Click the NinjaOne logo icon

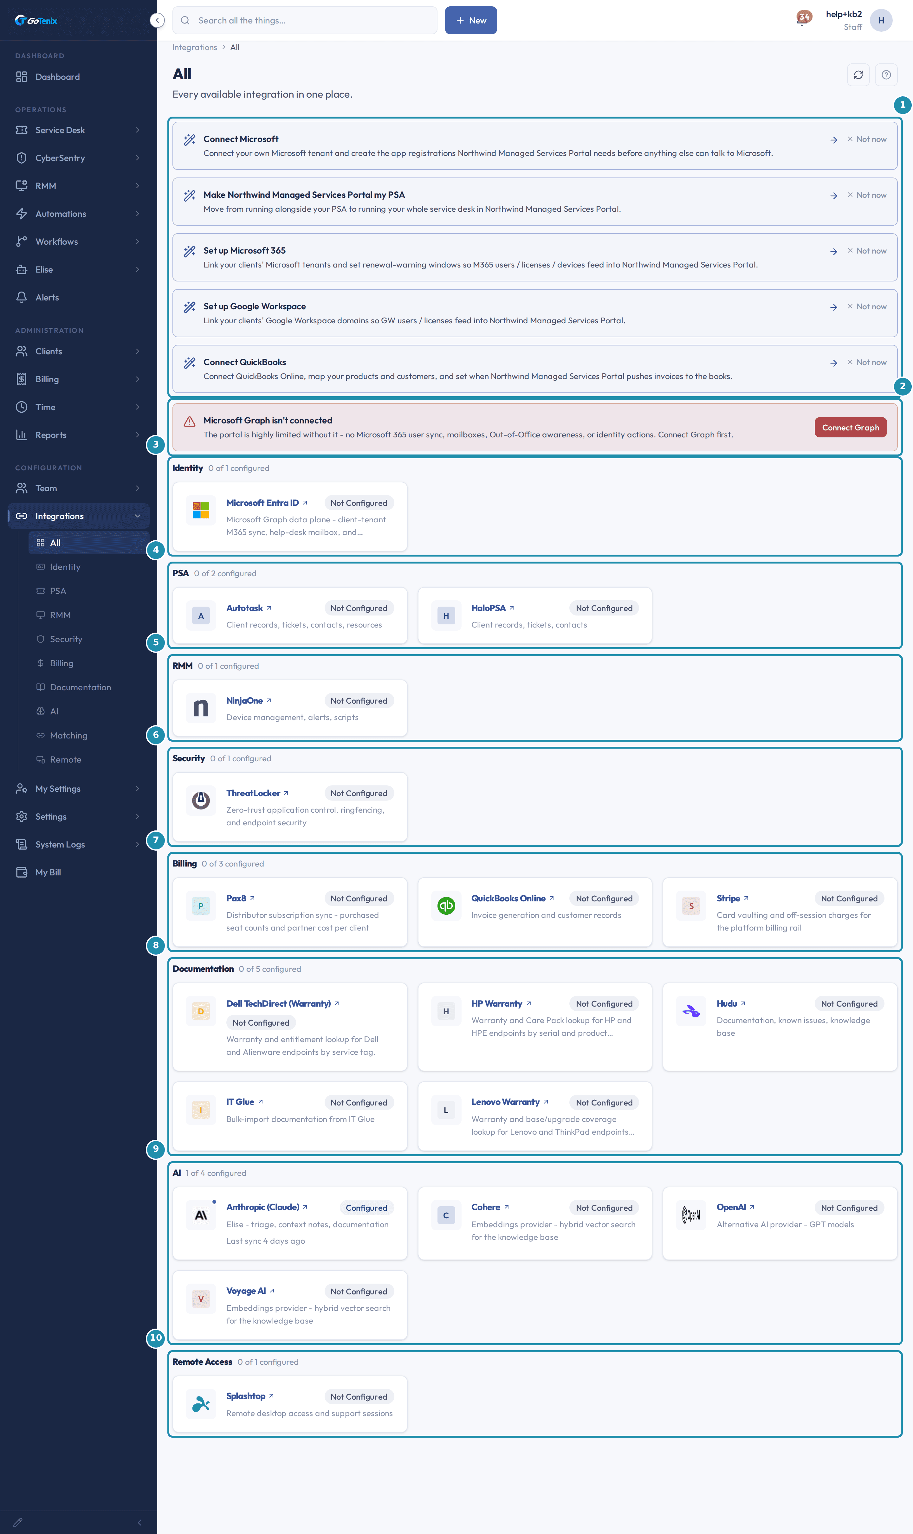coord(201,708)
